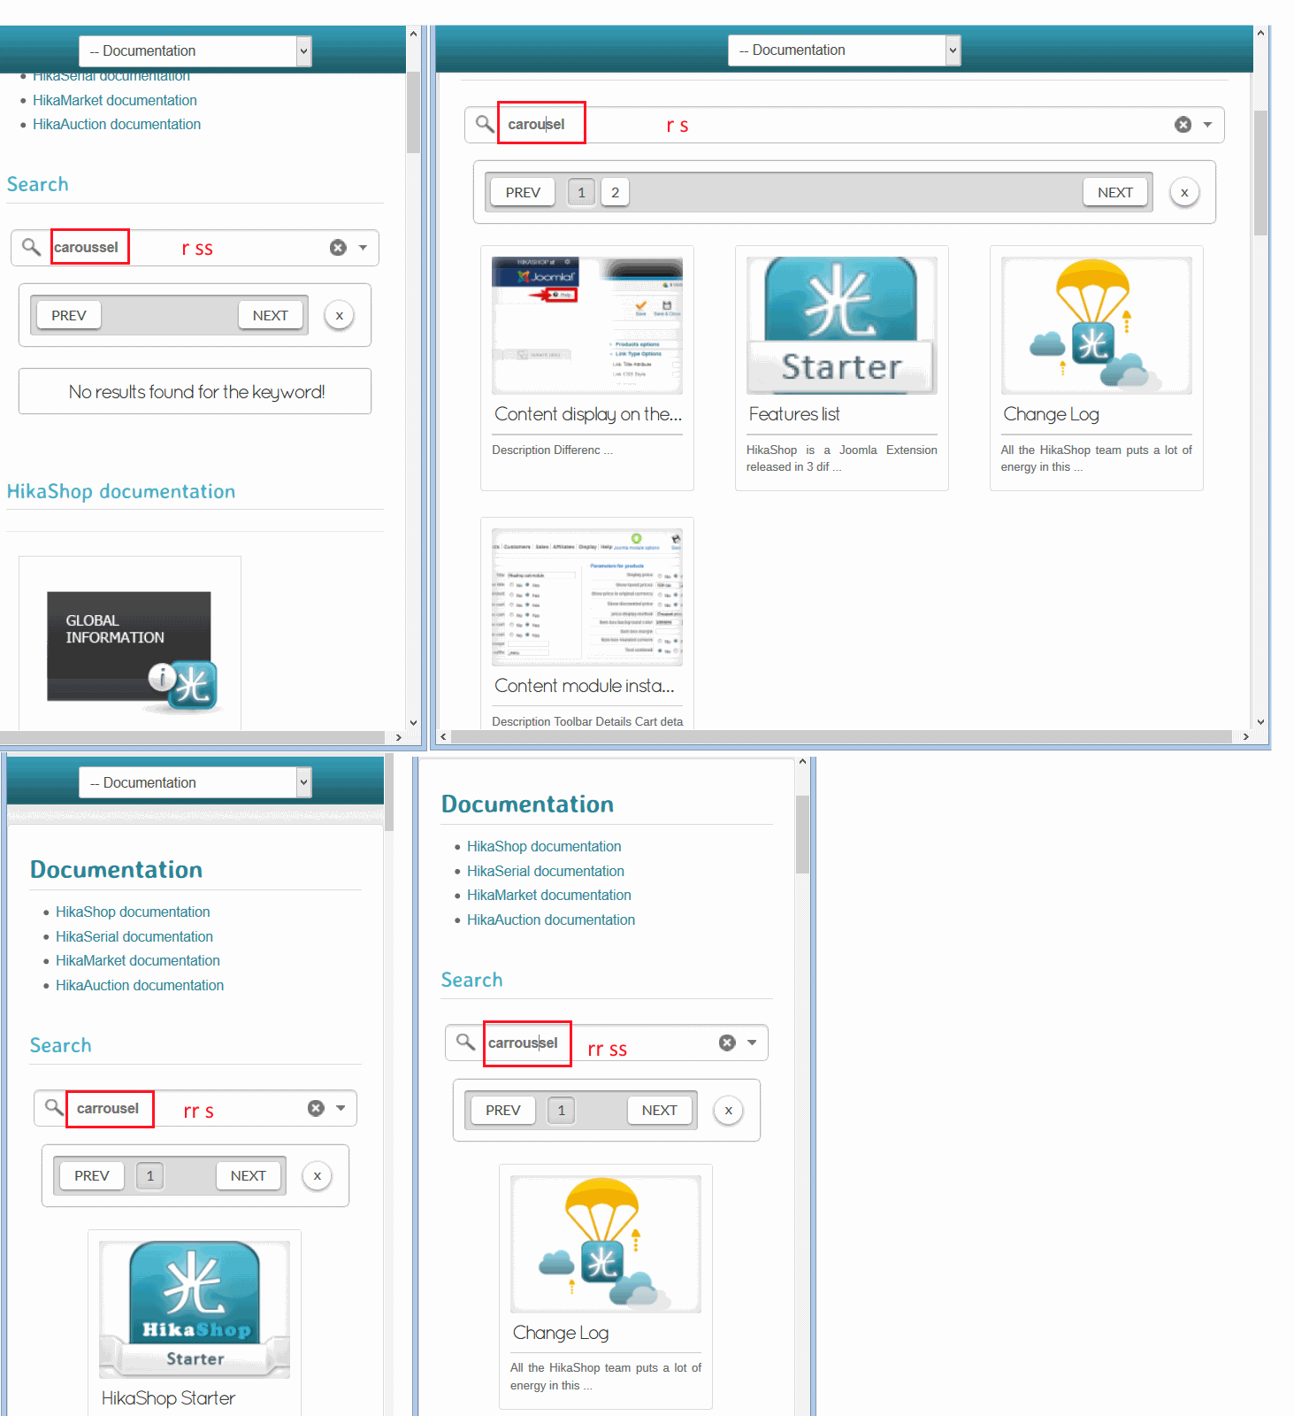Open HikaAuction documentation link above the 'caroussel' search
The image size is (1294, 1416).
click(117, 124)
